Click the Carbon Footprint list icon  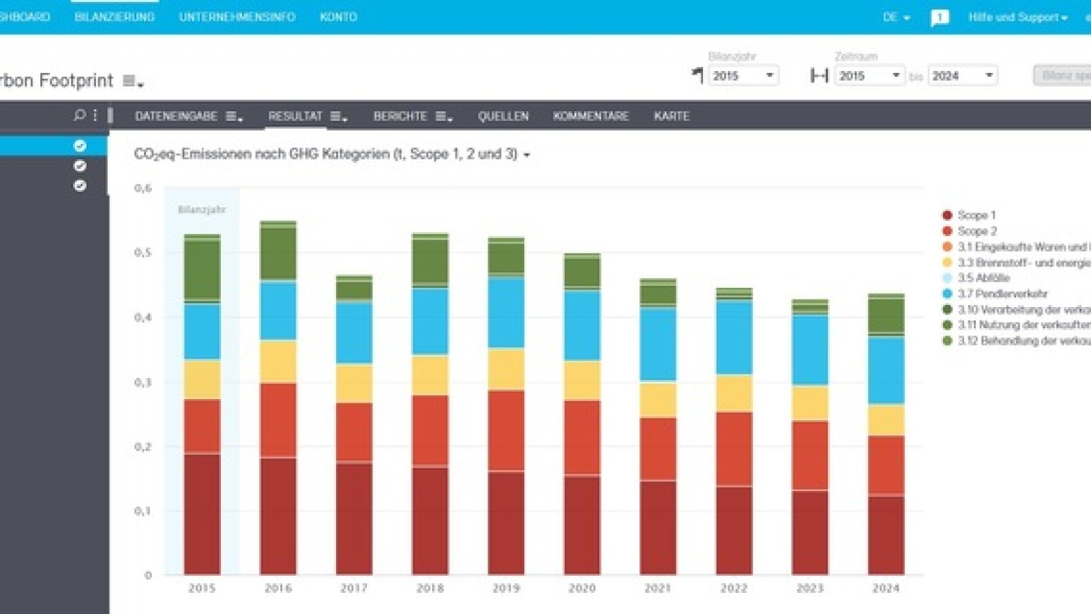[x=131, y=80]
